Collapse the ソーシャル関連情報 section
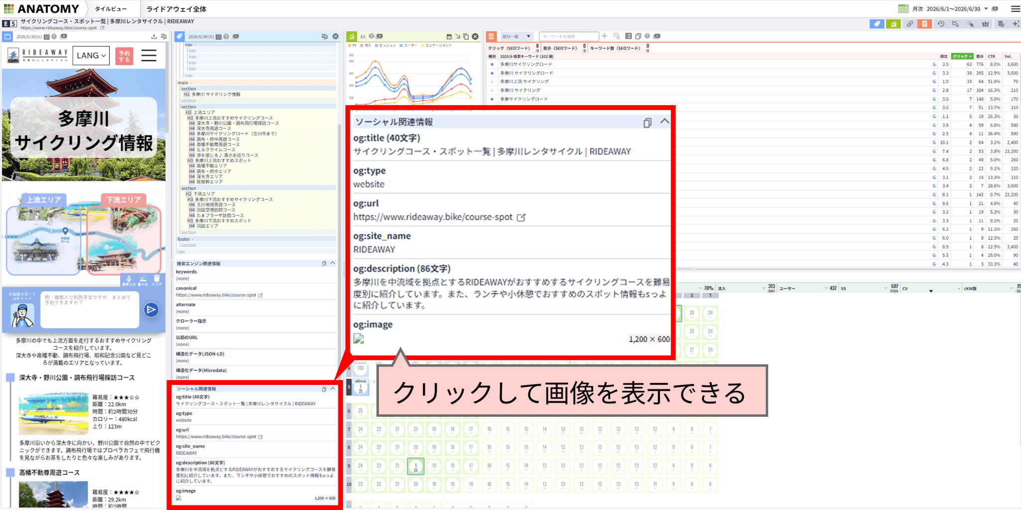The height and width of the screenshot is (510, 1021). pyautogui.click(x=333, y=388)
